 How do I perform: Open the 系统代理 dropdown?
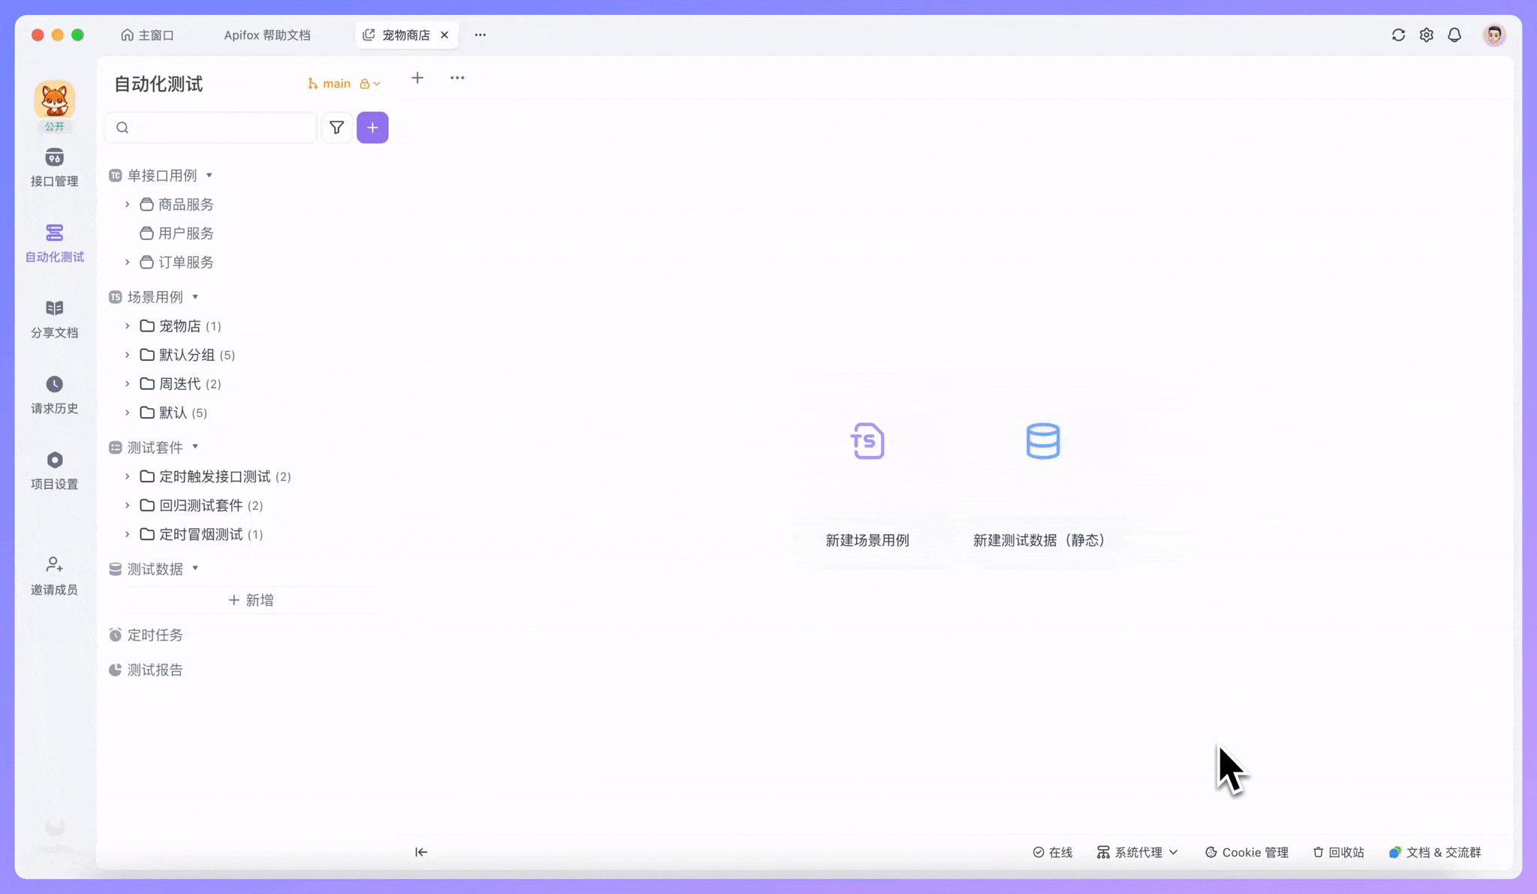(x=1137, y=852)
